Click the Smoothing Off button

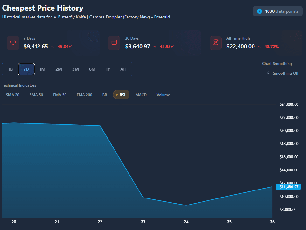tap(285, 73)
